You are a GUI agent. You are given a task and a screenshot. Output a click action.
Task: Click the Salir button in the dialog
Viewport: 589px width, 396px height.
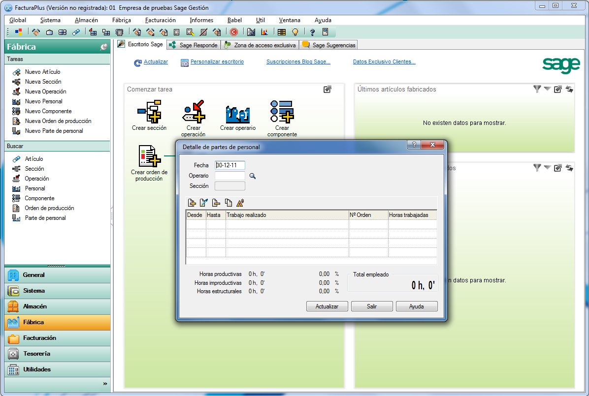(x=372, y=306)
